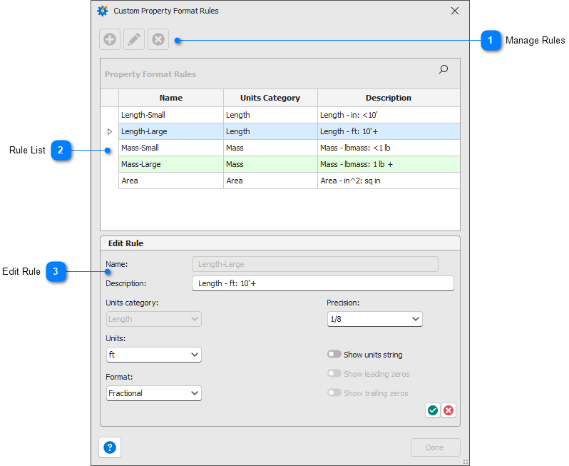This screenshot has height=466, width=569.
Task: Sort by the Name column header
Action: point(171,98)
